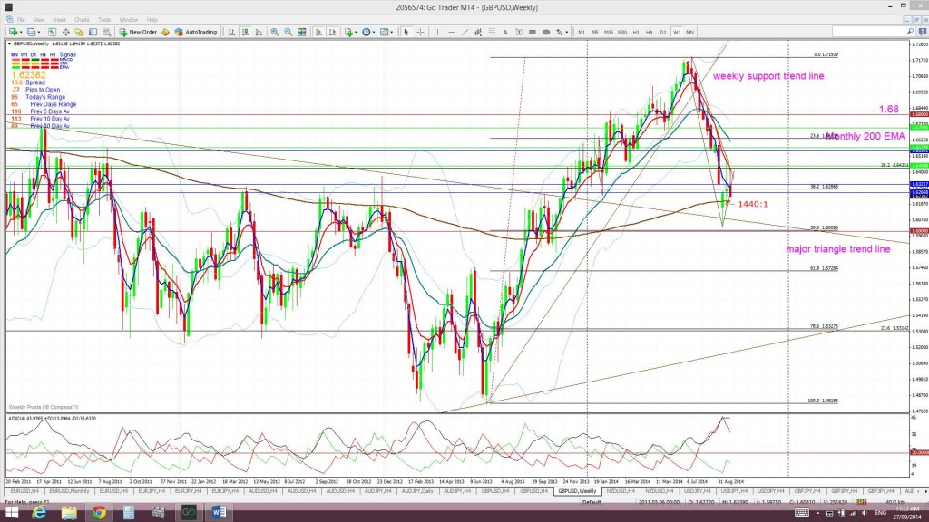929x522 pixels.
Task: Click the search magnifier icon
Action: tap(910, 32)
